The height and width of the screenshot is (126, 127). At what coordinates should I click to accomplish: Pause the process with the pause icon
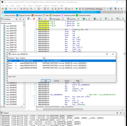[x=80, y=9]
